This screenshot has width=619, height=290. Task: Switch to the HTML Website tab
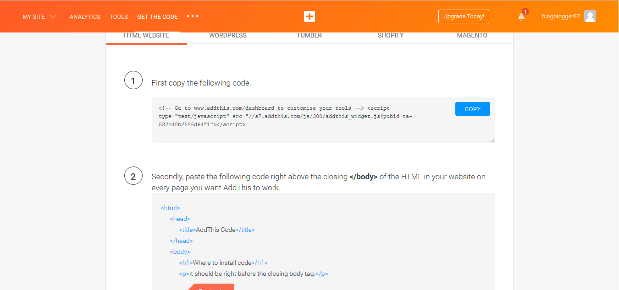coord(146,36)
